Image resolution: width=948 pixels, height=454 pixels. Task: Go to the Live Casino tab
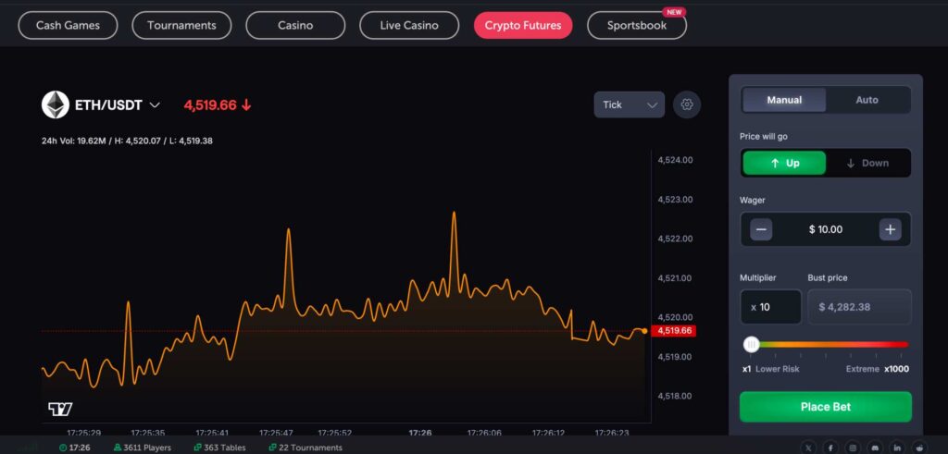click(x=409, y=25)
